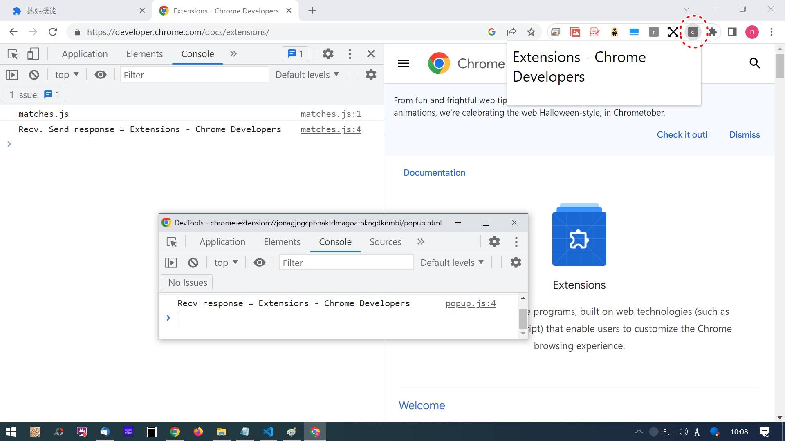Open search on Chrome Developers page
This screenshot has width=785, height=441.
[x=755, y=63]
